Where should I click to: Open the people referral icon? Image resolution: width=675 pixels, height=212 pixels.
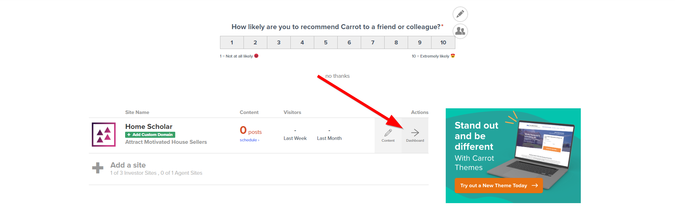pyautogui.click(x=460, y=31)
